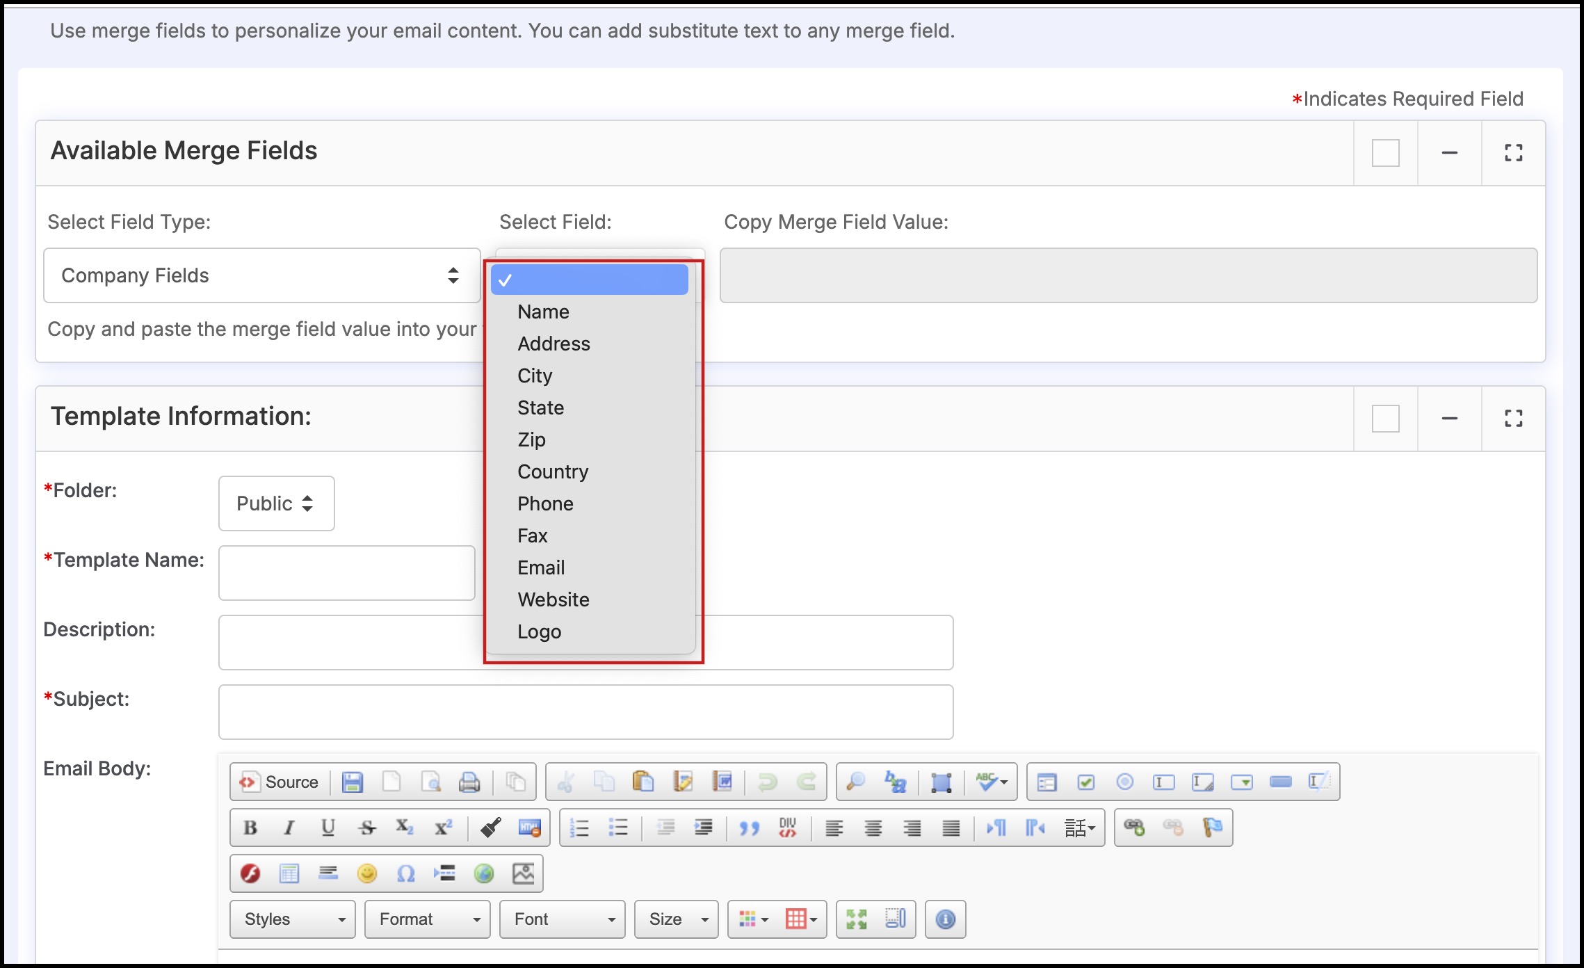Insert special character omega icon
Viewport: 1584px width, 968px height.
pos(405,873)
